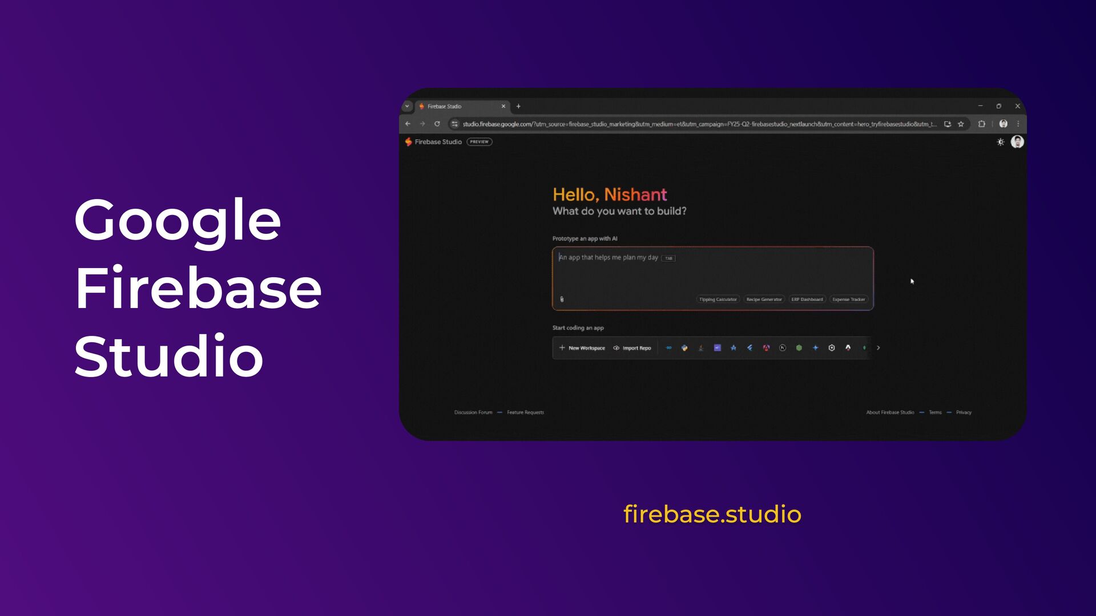Expand more templates with right chevron
This screenshot has width=1096, height=616.
878,347
